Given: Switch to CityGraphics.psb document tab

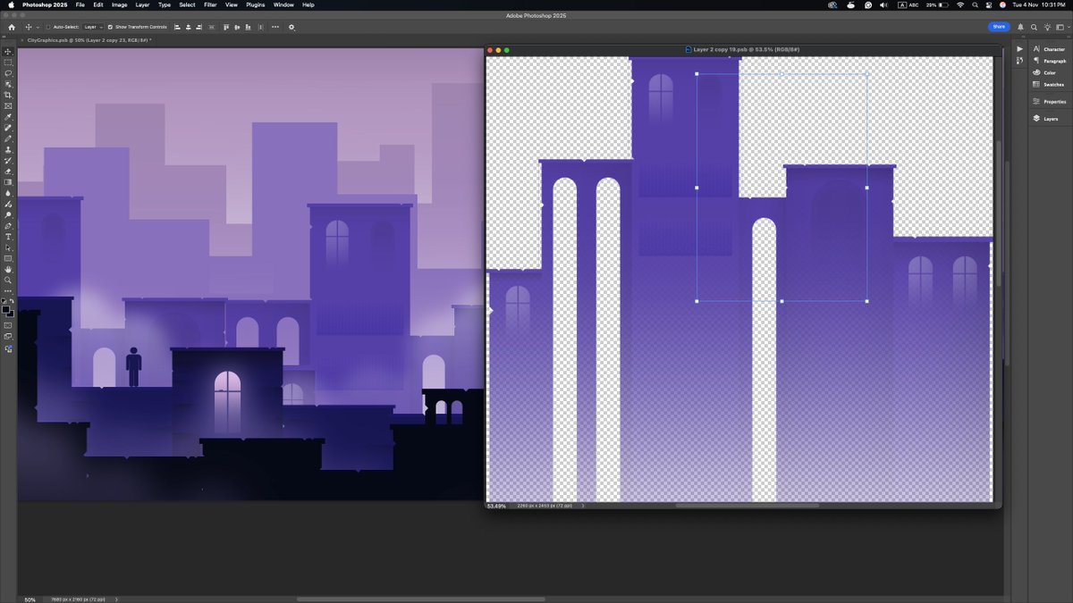Looking at the screenshot, I should click(89, 40).
